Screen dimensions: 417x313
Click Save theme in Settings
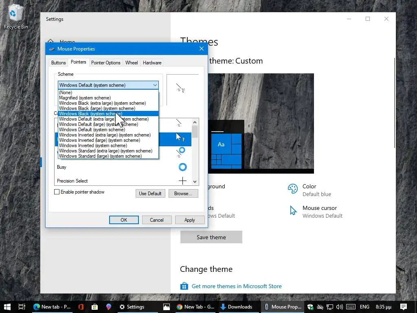[x=211, y=237]
